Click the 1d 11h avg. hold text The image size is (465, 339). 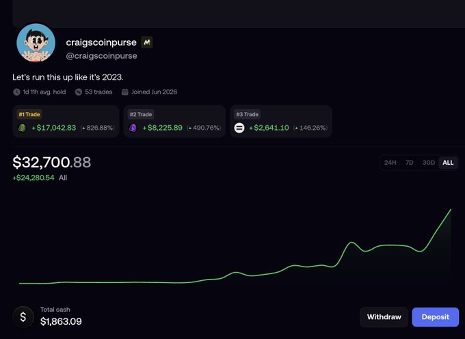click(x=44, y=92)
